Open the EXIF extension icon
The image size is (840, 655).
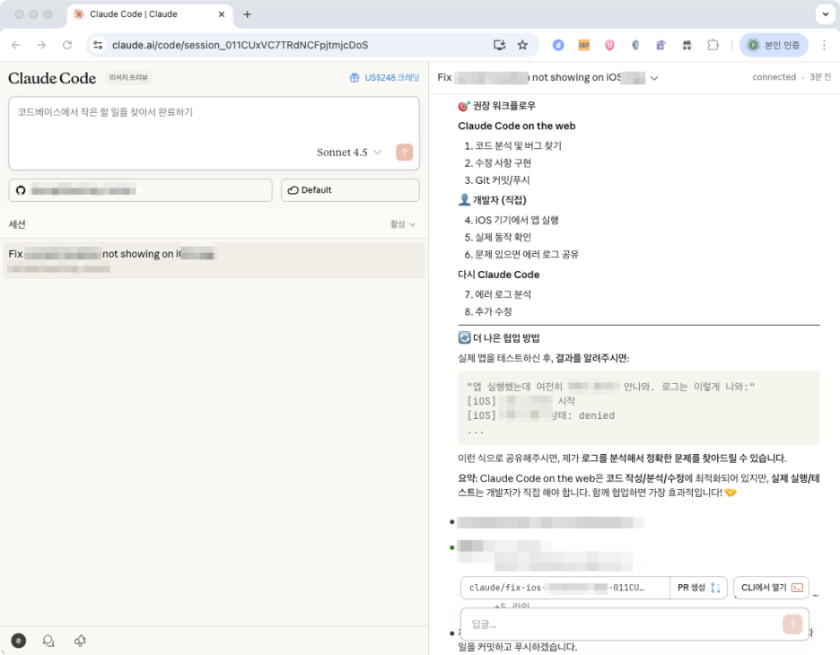584,45
